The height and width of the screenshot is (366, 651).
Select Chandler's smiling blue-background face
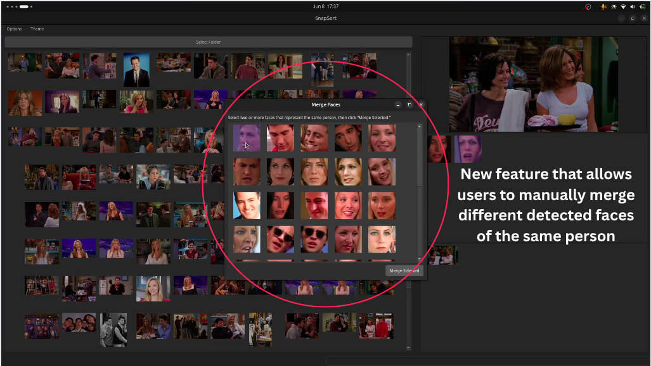247,206
